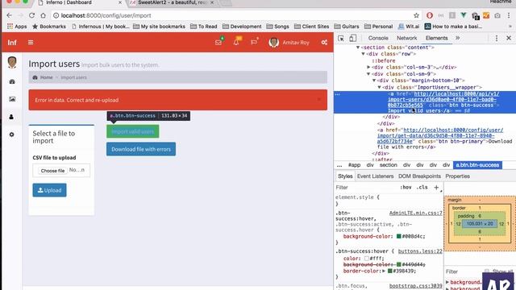Reload the page with the refresh icon
Viewport: 516px width, 290px height.
pyautogui.click(x=31, y=15)
